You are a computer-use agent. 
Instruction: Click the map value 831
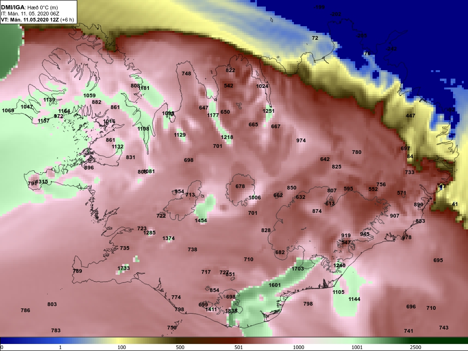[x=131, y=157]
